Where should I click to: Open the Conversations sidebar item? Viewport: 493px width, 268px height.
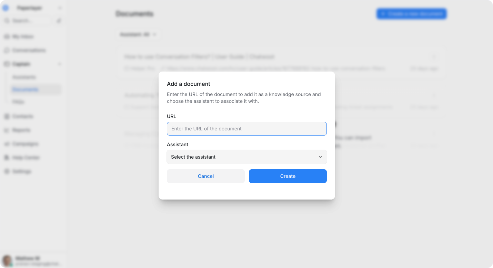[x=29, y=50]
